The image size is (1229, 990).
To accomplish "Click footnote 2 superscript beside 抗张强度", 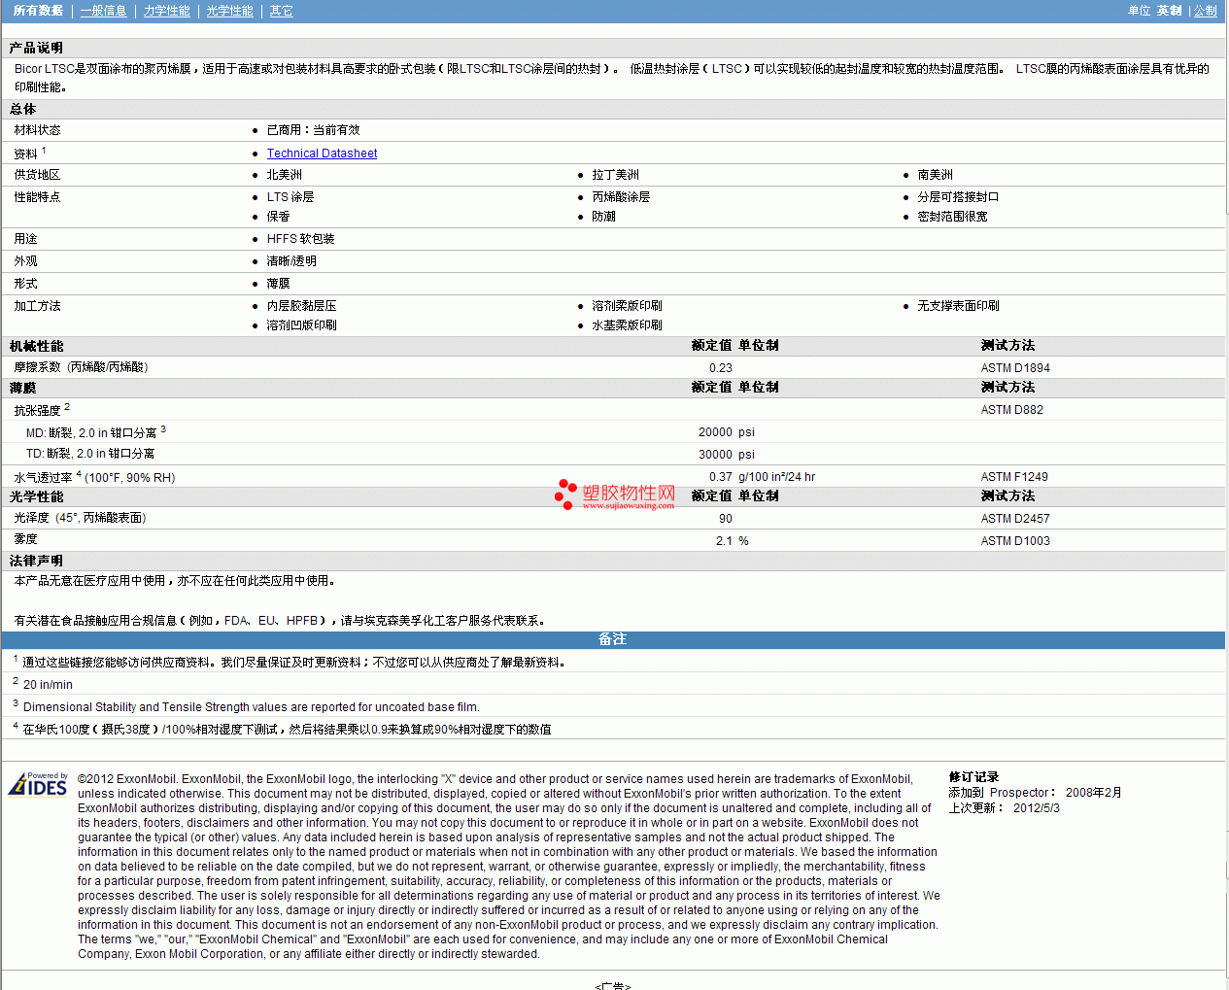I will [x=67, y=407].
